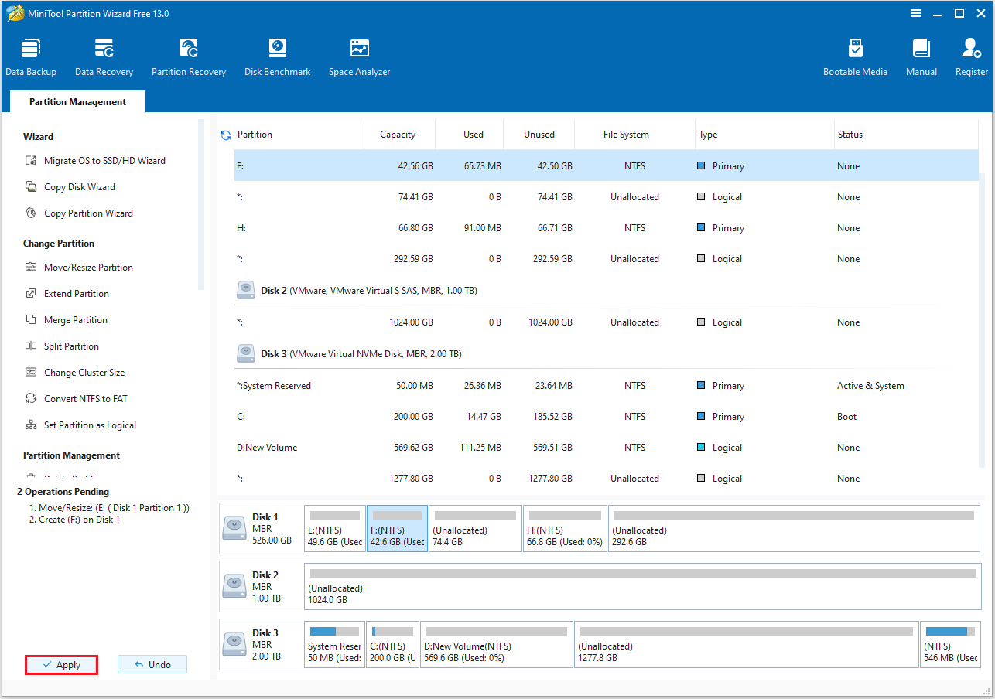
Task: Switch to the Partition Management tab
Action: pyautogui.click(x=77, y=101)
